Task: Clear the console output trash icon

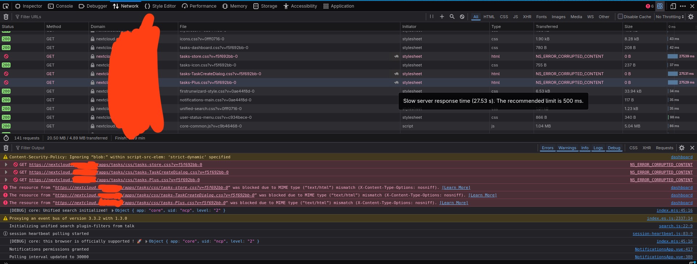Action: click(x=6, y=148)
